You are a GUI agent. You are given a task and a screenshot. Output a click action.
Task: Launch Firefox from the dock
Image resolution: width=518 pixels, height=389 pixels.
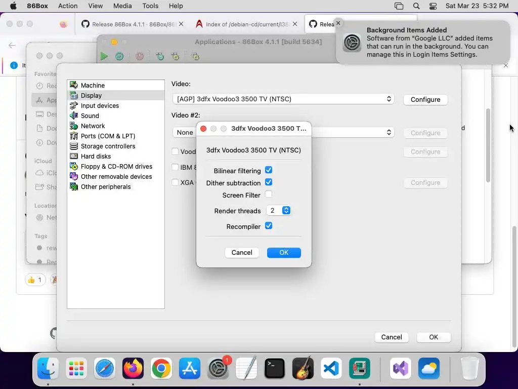click(133, 368)
